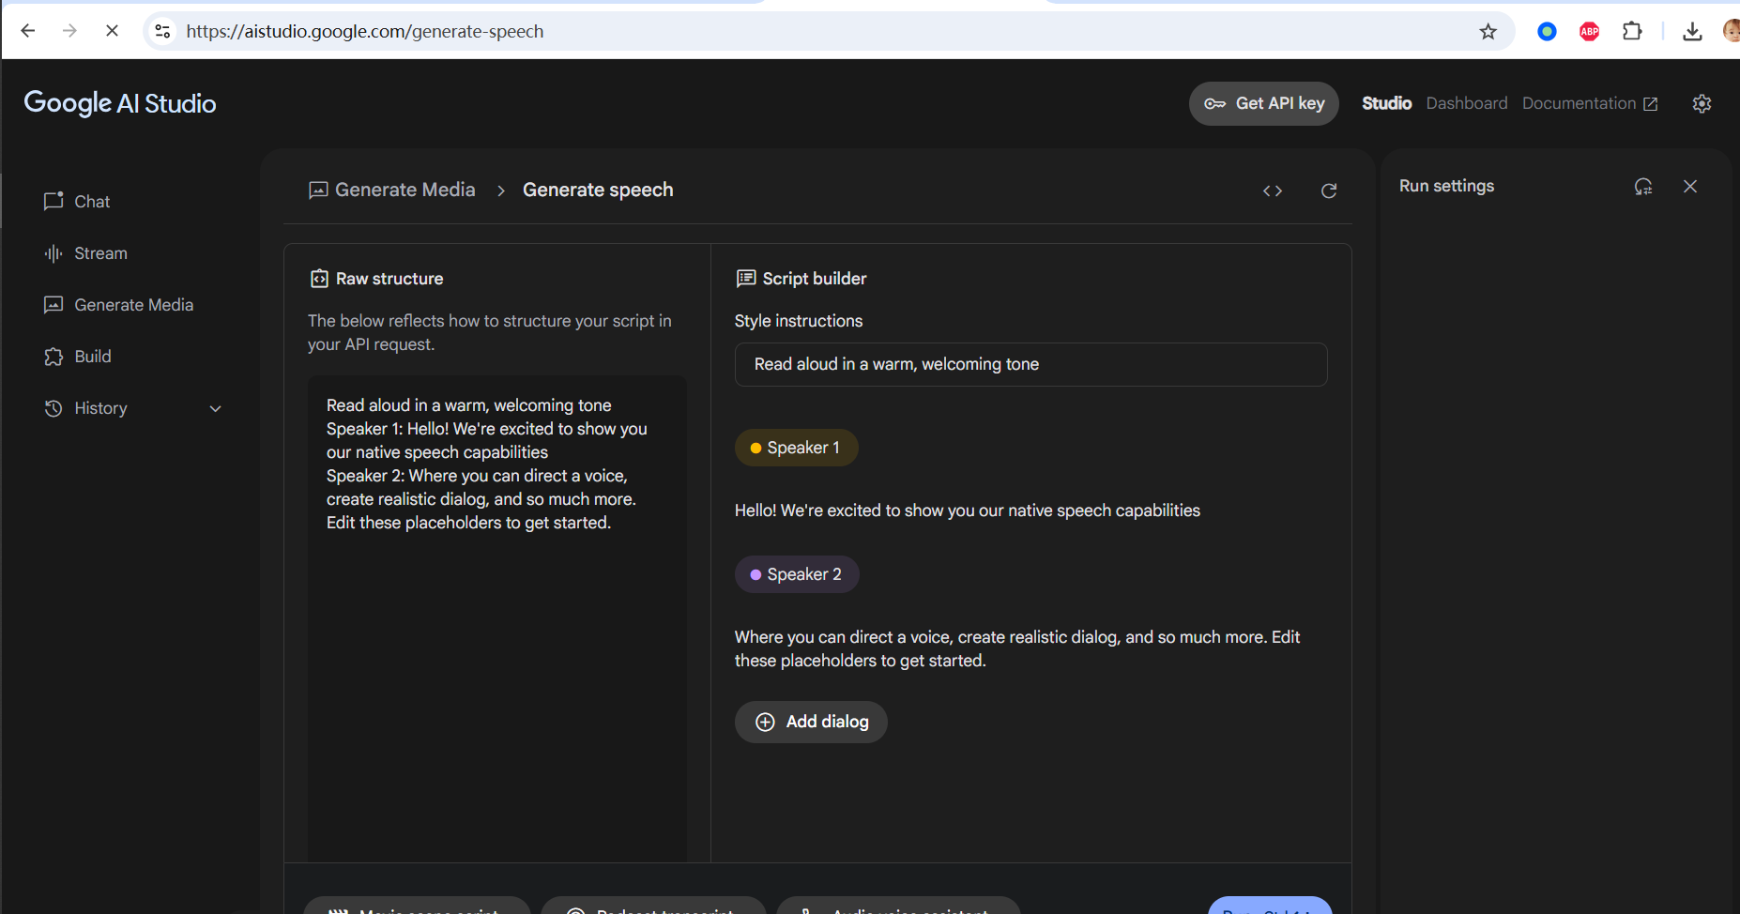Click the Build sidebar icon
The height and width of the screenshot is (914, 1740).
tap(53, 357)
